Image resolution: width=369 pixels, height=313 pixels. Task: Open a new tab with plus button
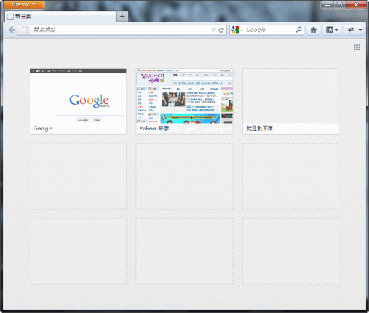(x=122, y=17)
